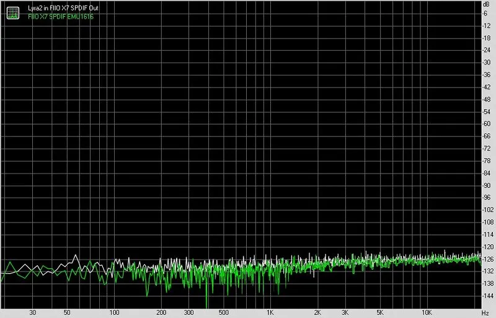Click the 'Hz' axis unit label
496x318 pixels.
pos(485,313)
